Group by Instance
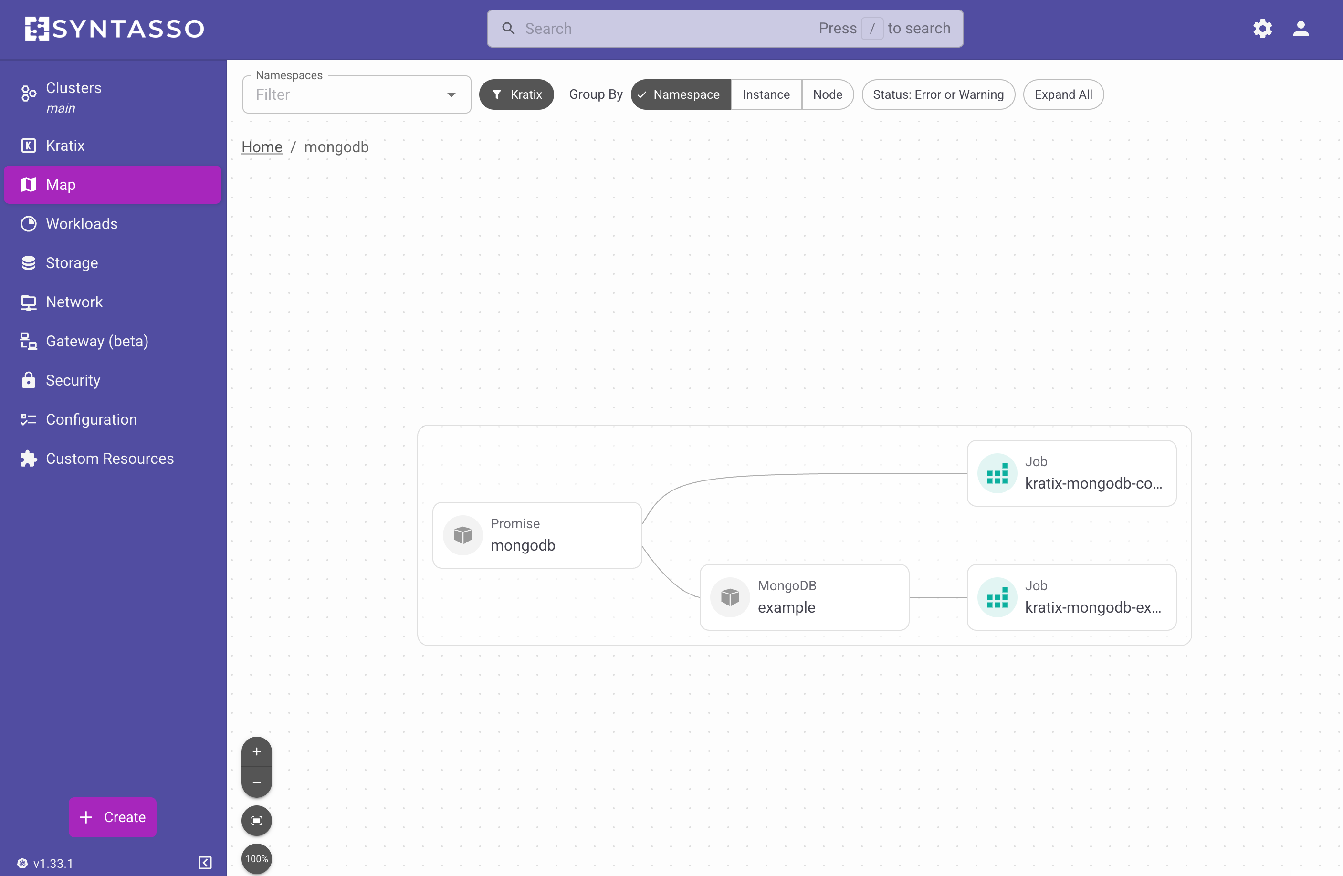The image size is (1343, 876). [766, 95]
